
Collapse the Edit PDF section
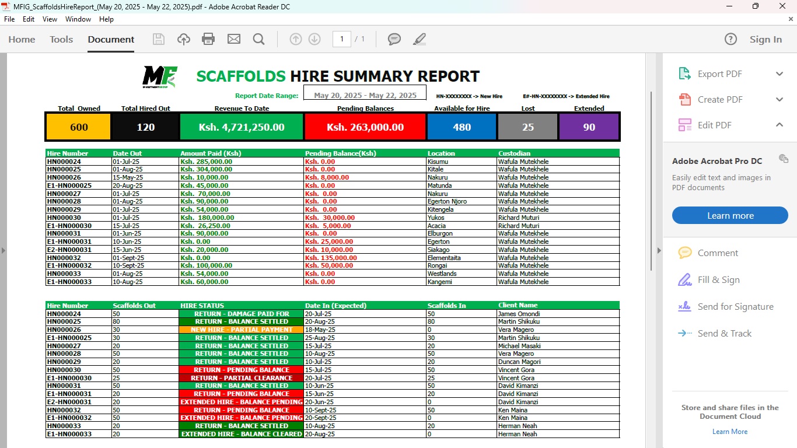(x=779, y=125)
